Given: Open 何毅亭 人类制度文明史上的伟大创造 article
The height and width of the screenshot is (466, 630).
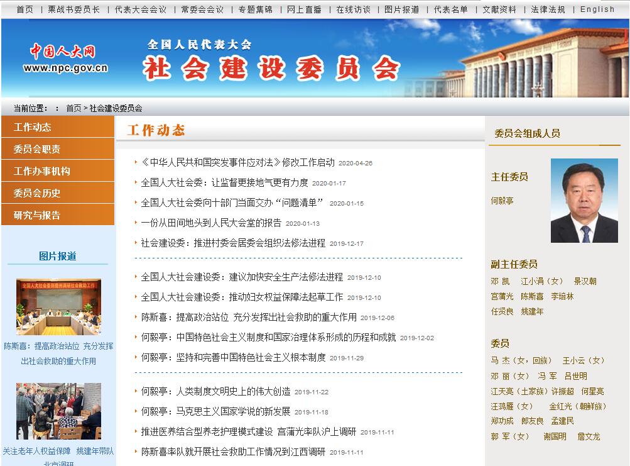Looking at the screenshot, I should (215, 391).
